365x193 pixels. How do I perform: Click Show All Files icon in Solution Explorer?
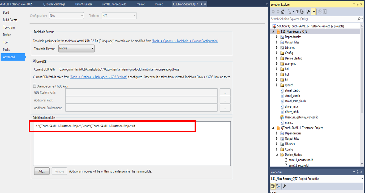[302, 12]
